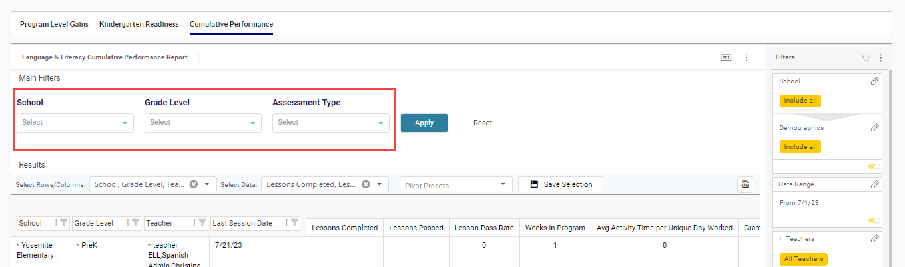The image size is (905, 267).
Task: Click the filter funnel on School column
Action: (x=65, y=223)
